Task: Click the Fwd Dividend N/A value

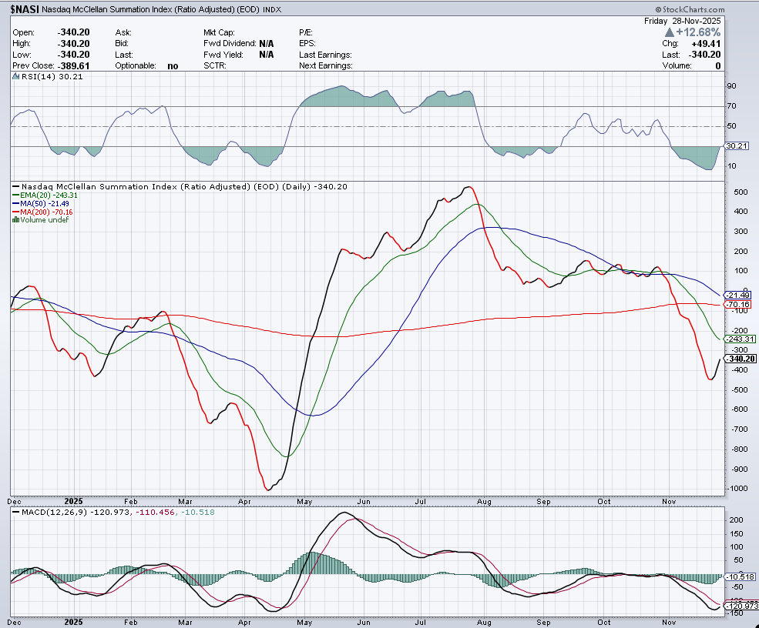Action: coord(267,44)
